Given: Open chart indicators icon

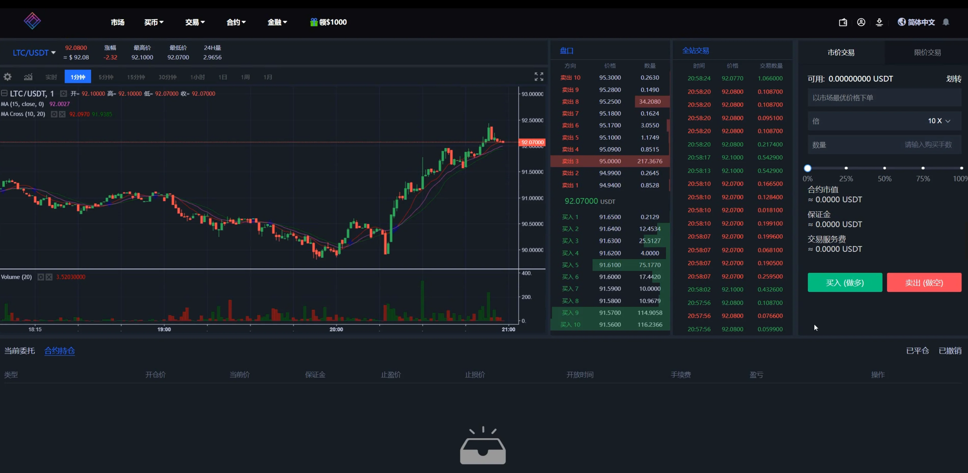Looking at the screenshot, I should (x=28, y=77).
